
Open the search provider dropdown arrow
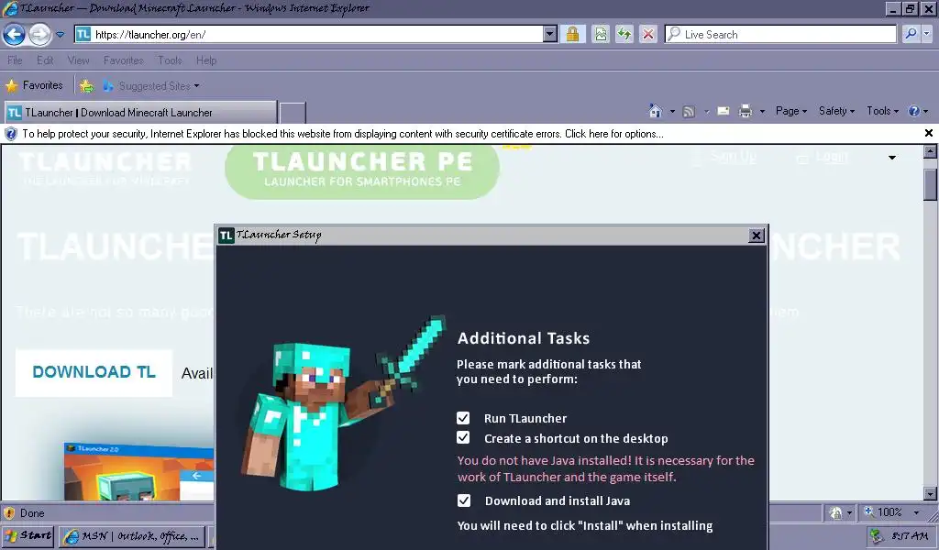click(x=927, y=34)
